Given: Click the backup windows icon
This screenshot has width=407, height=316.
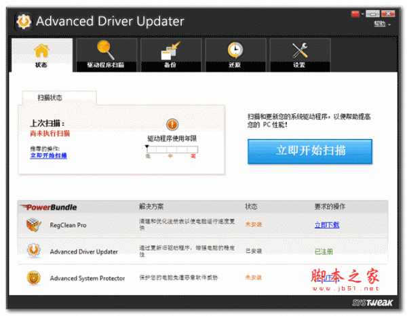Looking at the screenshot, I should click(170, 50).
